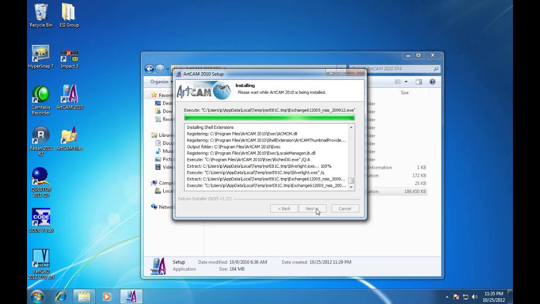Click Show desktop strip on taskbar
Screen dimensions: 540x304
[x=510, y=297]
